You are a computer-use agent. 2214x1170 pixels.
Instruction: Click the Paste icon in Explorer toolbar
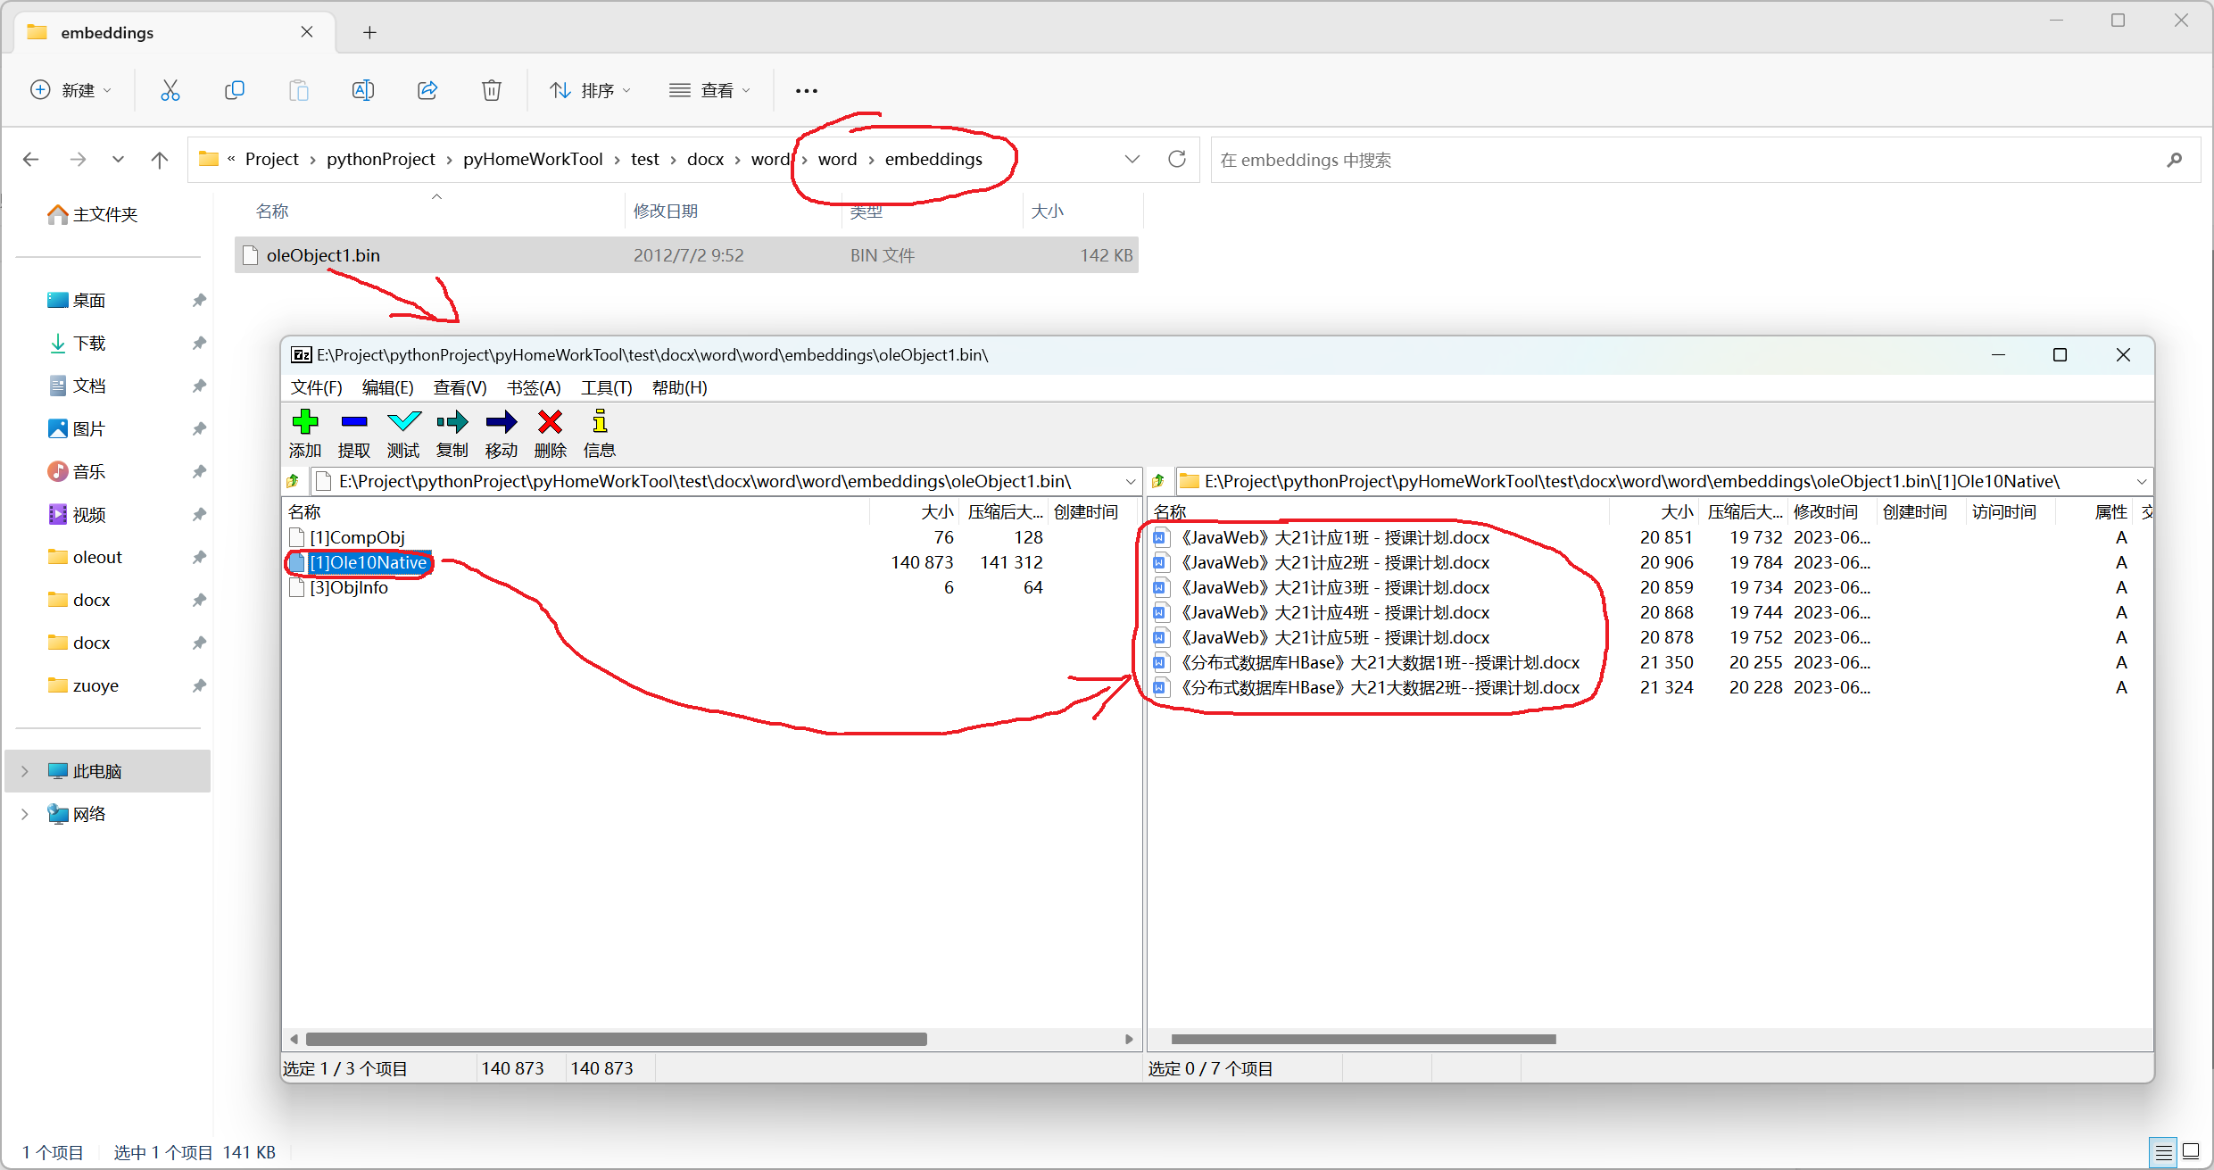click(x=298, y=90)
